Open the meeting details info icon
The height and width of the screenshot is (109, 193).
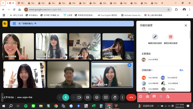(x=141, y=96)
